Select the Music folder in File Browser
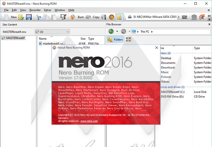Image resolution: width=212 pixels, height=147 pixels. [x=165, y=72]
